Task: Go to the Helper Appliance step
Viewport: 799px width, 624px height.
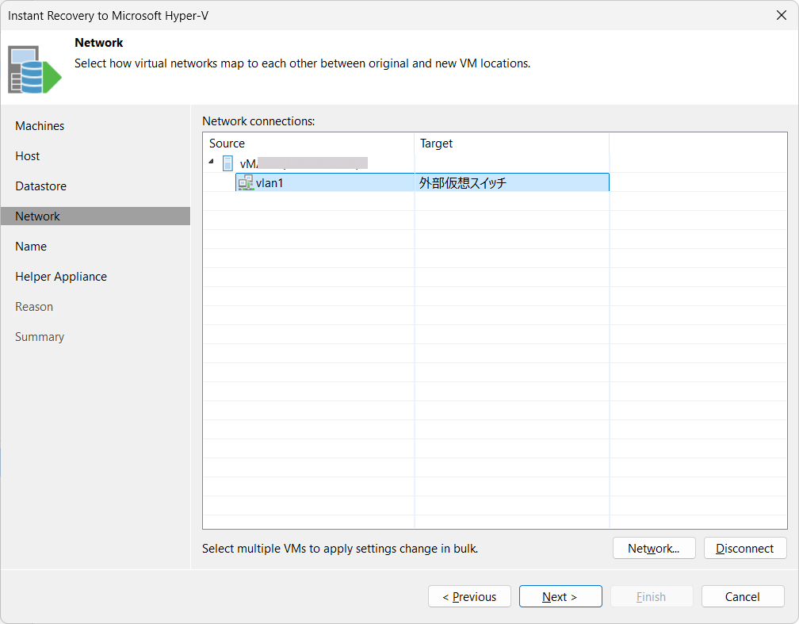Action: click(61, 276)
